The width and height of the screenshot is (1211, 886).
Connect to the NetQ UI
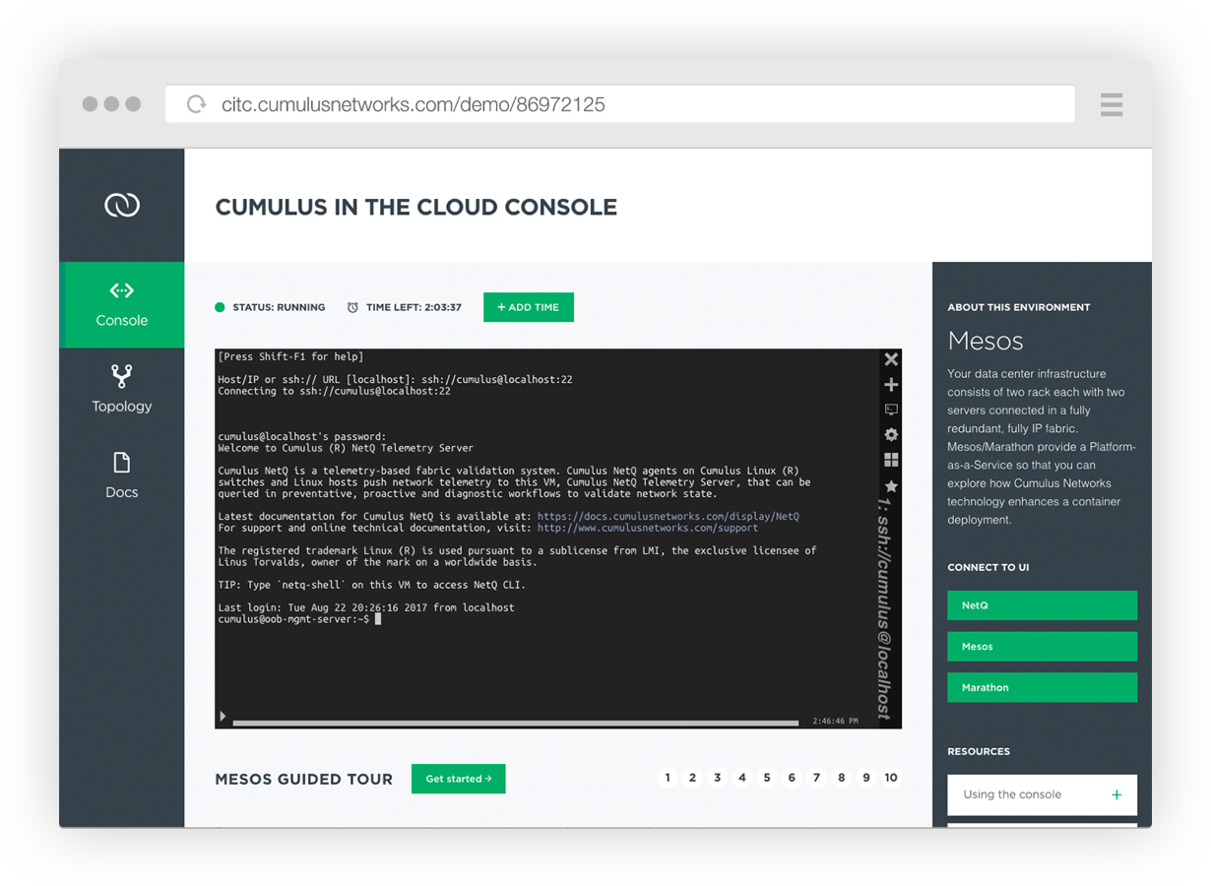tap(1042, 605)
